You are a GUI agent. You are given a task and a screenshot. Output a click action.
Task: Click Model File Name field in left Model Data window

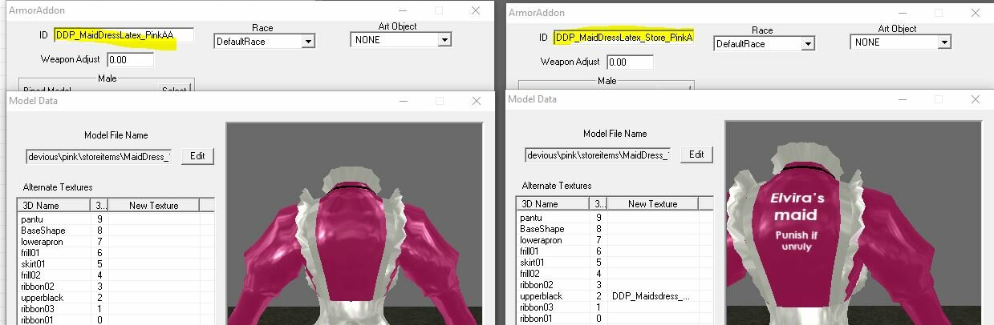pyautogui.click(x=99, y=157)
